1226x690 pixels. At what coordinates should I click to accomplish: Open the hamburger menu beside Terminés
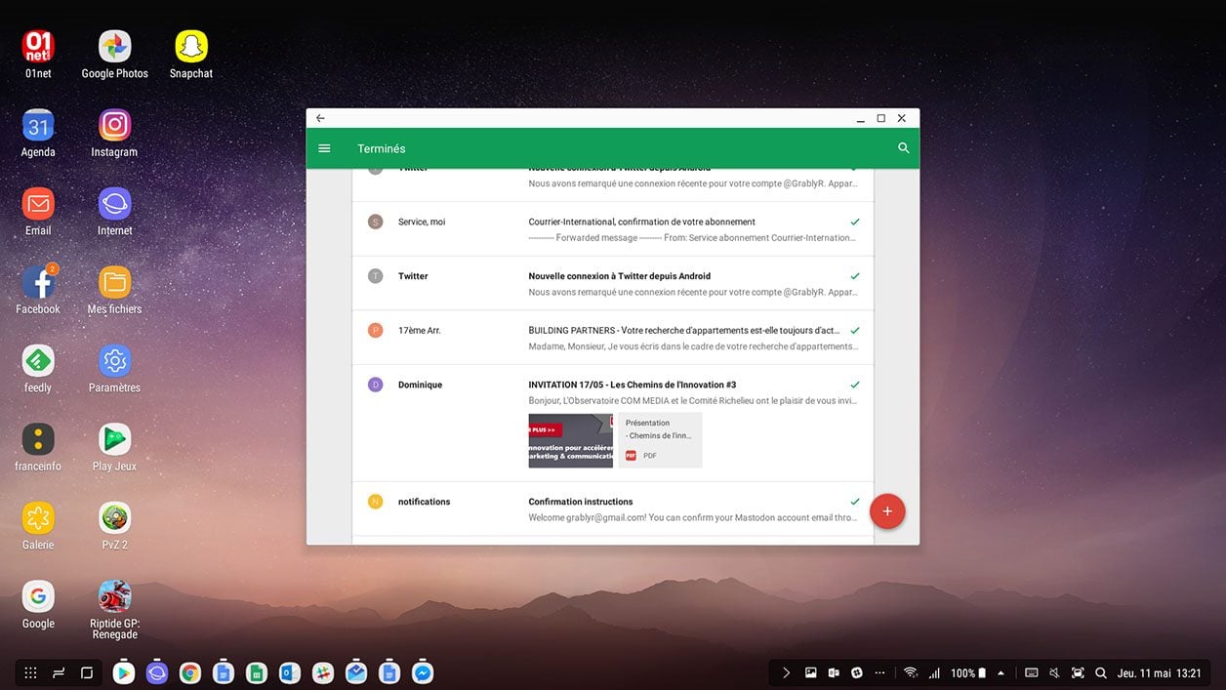(324, 148)
